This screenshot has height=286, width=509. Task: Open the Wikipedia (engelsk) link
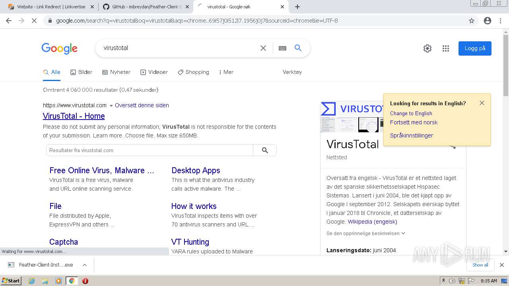coord(372,222)
